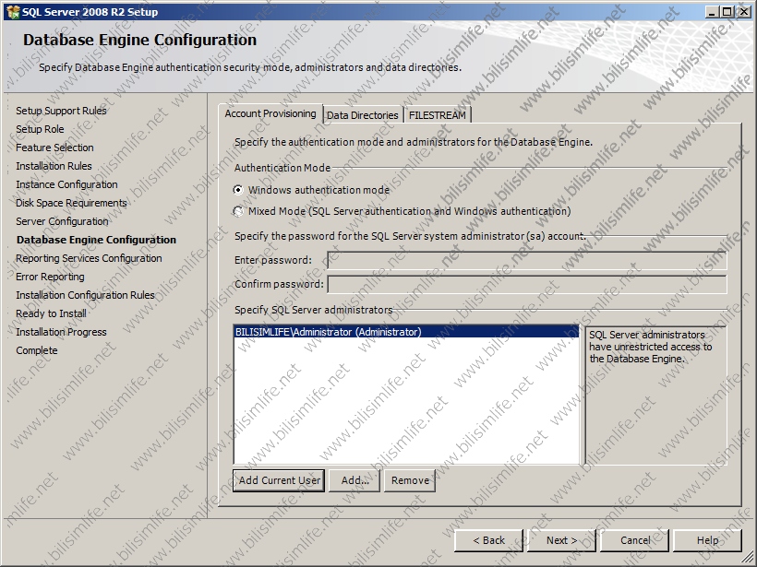The image size is (757, 567).
Task: Click the SQL Server Setup title bar icon
Action: click(11, 12)
